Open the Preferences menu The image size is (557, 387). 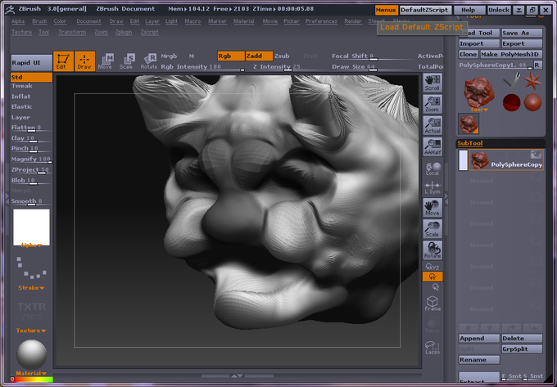click(321, 21)
